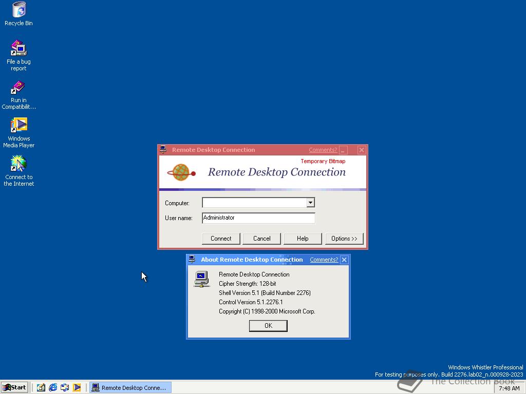This screenshot has height=394, width=526.
Task: Minimize the Remote Desktop Connection window
Action: 343,150
